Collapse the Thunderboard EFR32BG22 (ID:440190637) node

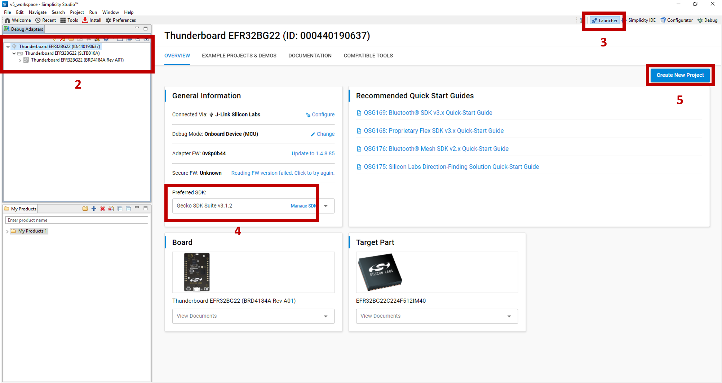tap(8, 46)
